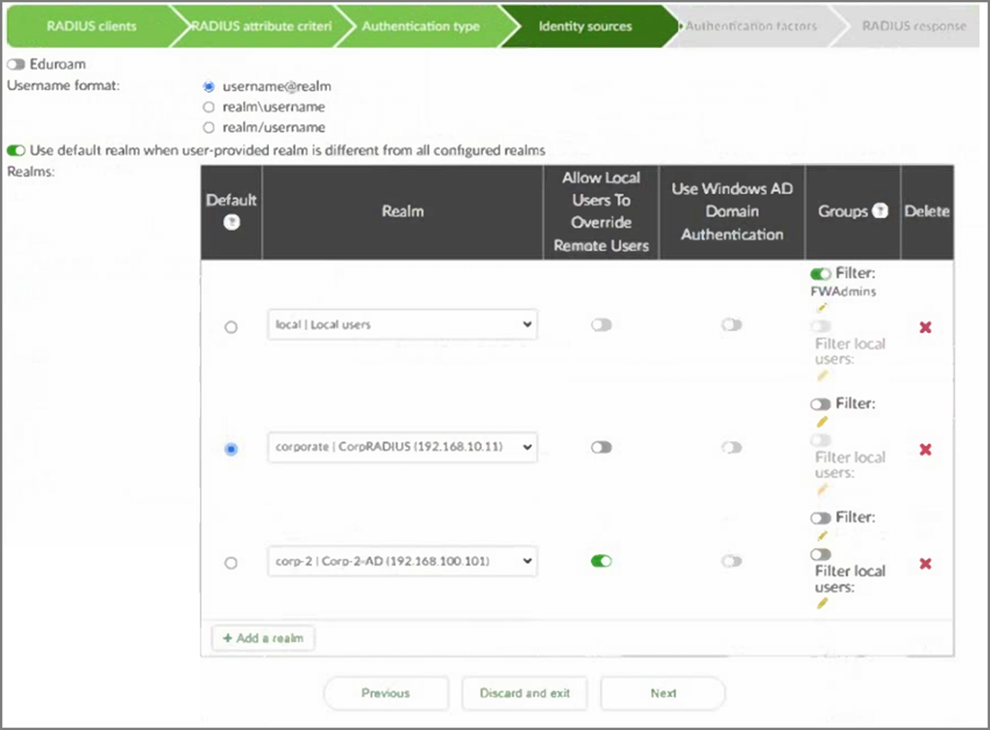Click the Add a realm button
This screenshot has height=730, width=990.
(263, 638)
